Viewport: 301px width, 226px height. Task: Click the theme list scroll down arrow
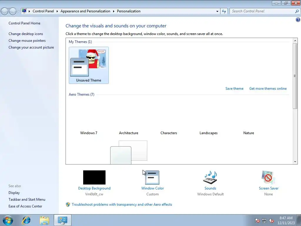click(x=295, y=162)
